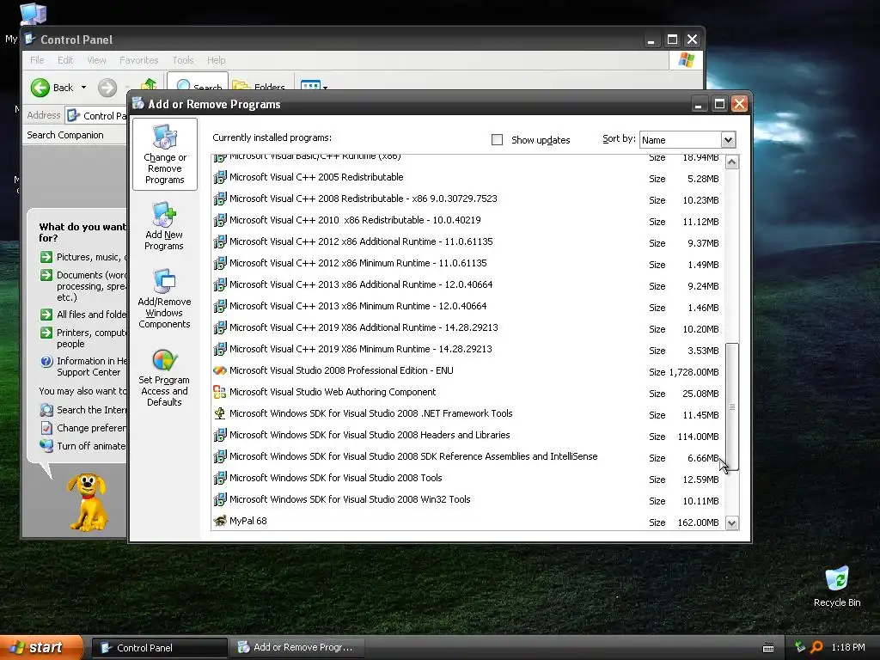This screenshot has width=880, height=660.
Task: Switch to Add or Remove Programs taskbar button
Action: pos(298,648)
